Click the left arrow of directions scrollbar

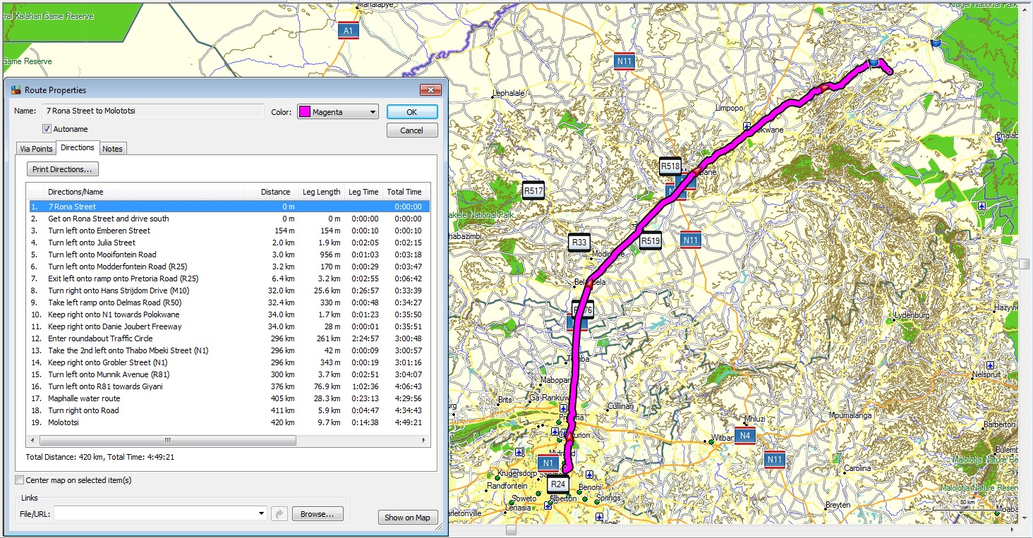coord(32,441)
